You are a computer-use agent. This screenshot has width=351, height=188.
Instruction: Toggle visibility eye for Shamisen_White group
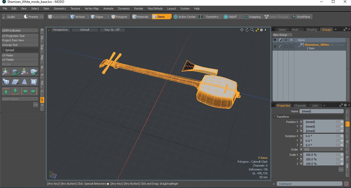tap(275, 46)
